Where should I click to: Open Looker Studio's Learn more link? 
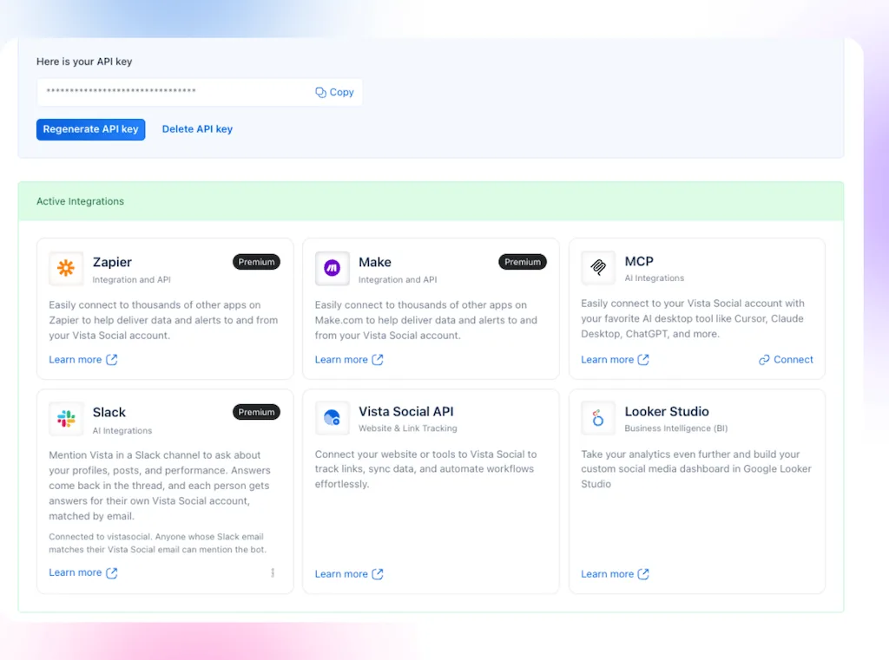point(607,574)
